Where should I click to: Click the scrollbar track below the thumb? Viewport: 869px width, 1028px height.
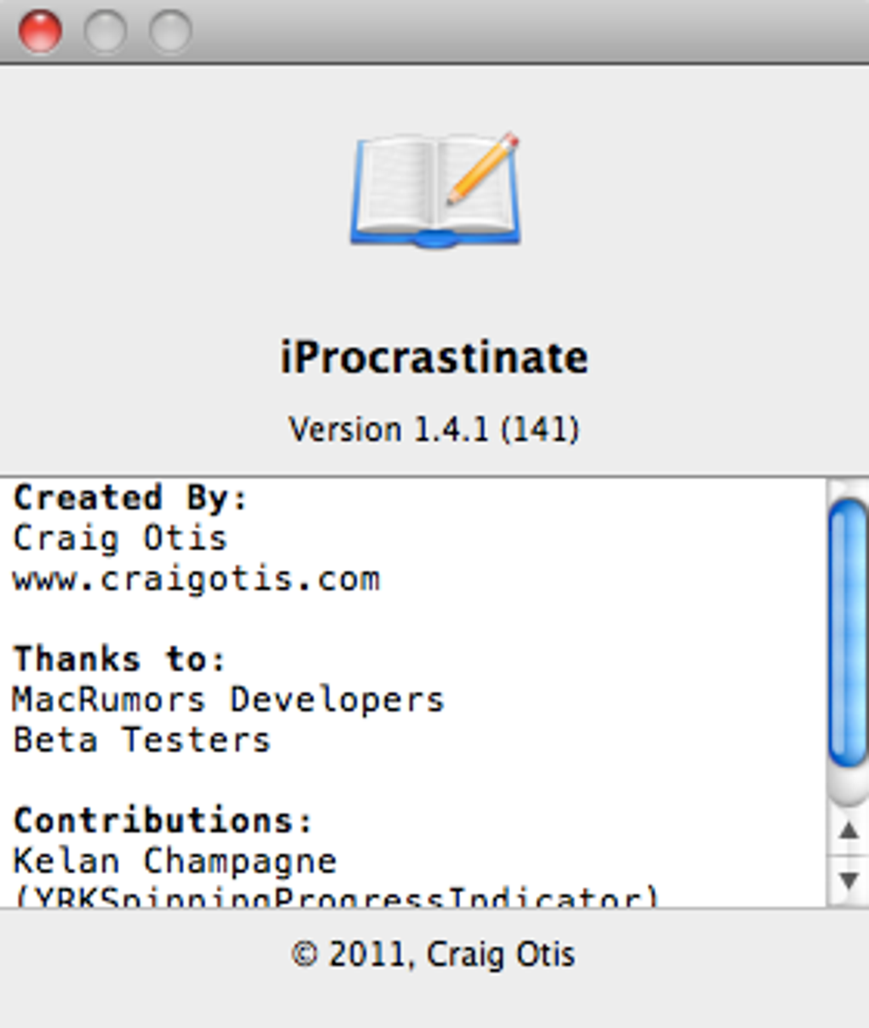tap(848, 789)
